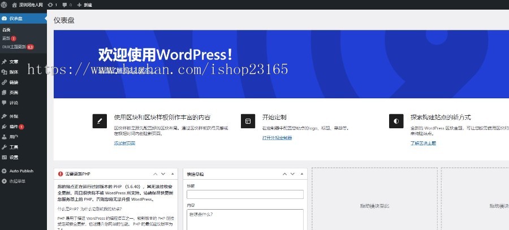Click the 需要更新PHP widget title
The width and height of the screenshot is (509, 230).
(77, 174)
